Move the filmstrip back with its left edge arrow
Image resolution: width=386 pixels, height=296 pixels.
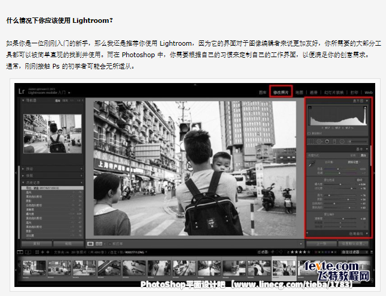click(x=16, y=270)
